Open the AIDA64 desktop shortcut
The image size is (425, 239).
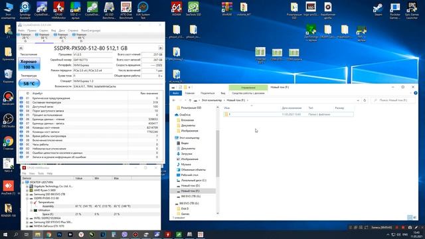(x=177, y=9)
